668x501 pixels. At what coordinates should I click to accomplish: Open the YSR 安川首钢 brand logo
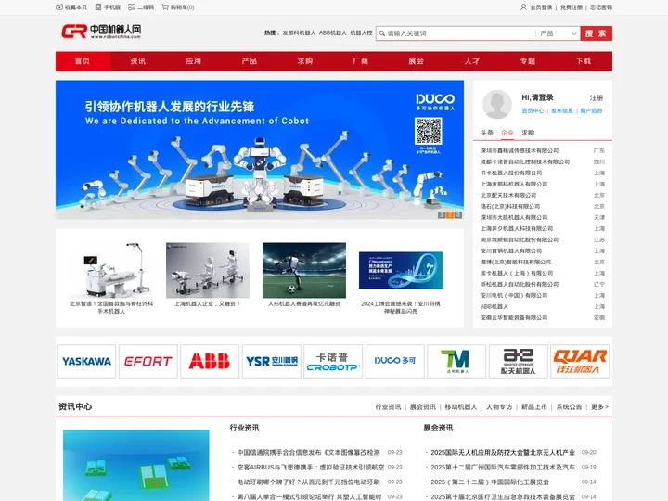point(272,361)
